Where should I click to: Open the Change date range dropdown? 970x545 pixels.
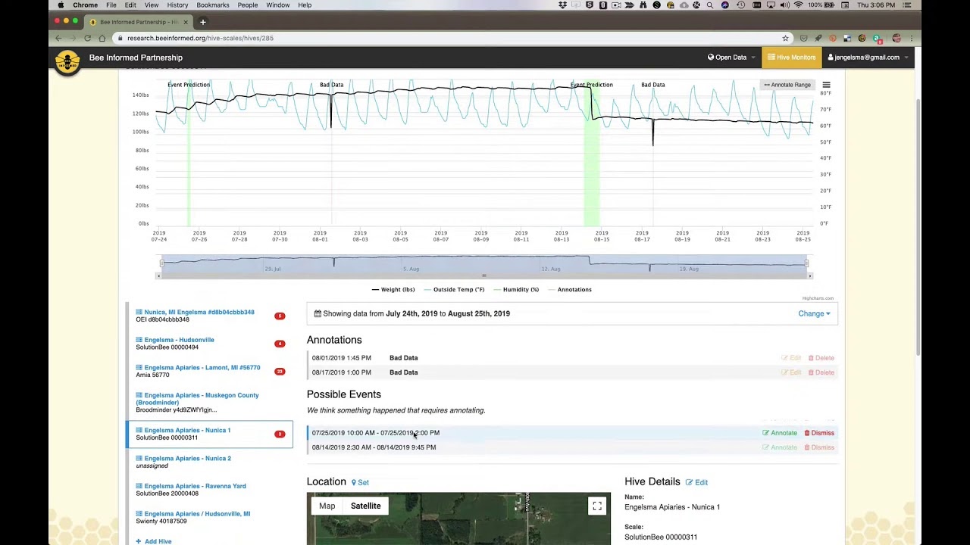tap(814, 313)
